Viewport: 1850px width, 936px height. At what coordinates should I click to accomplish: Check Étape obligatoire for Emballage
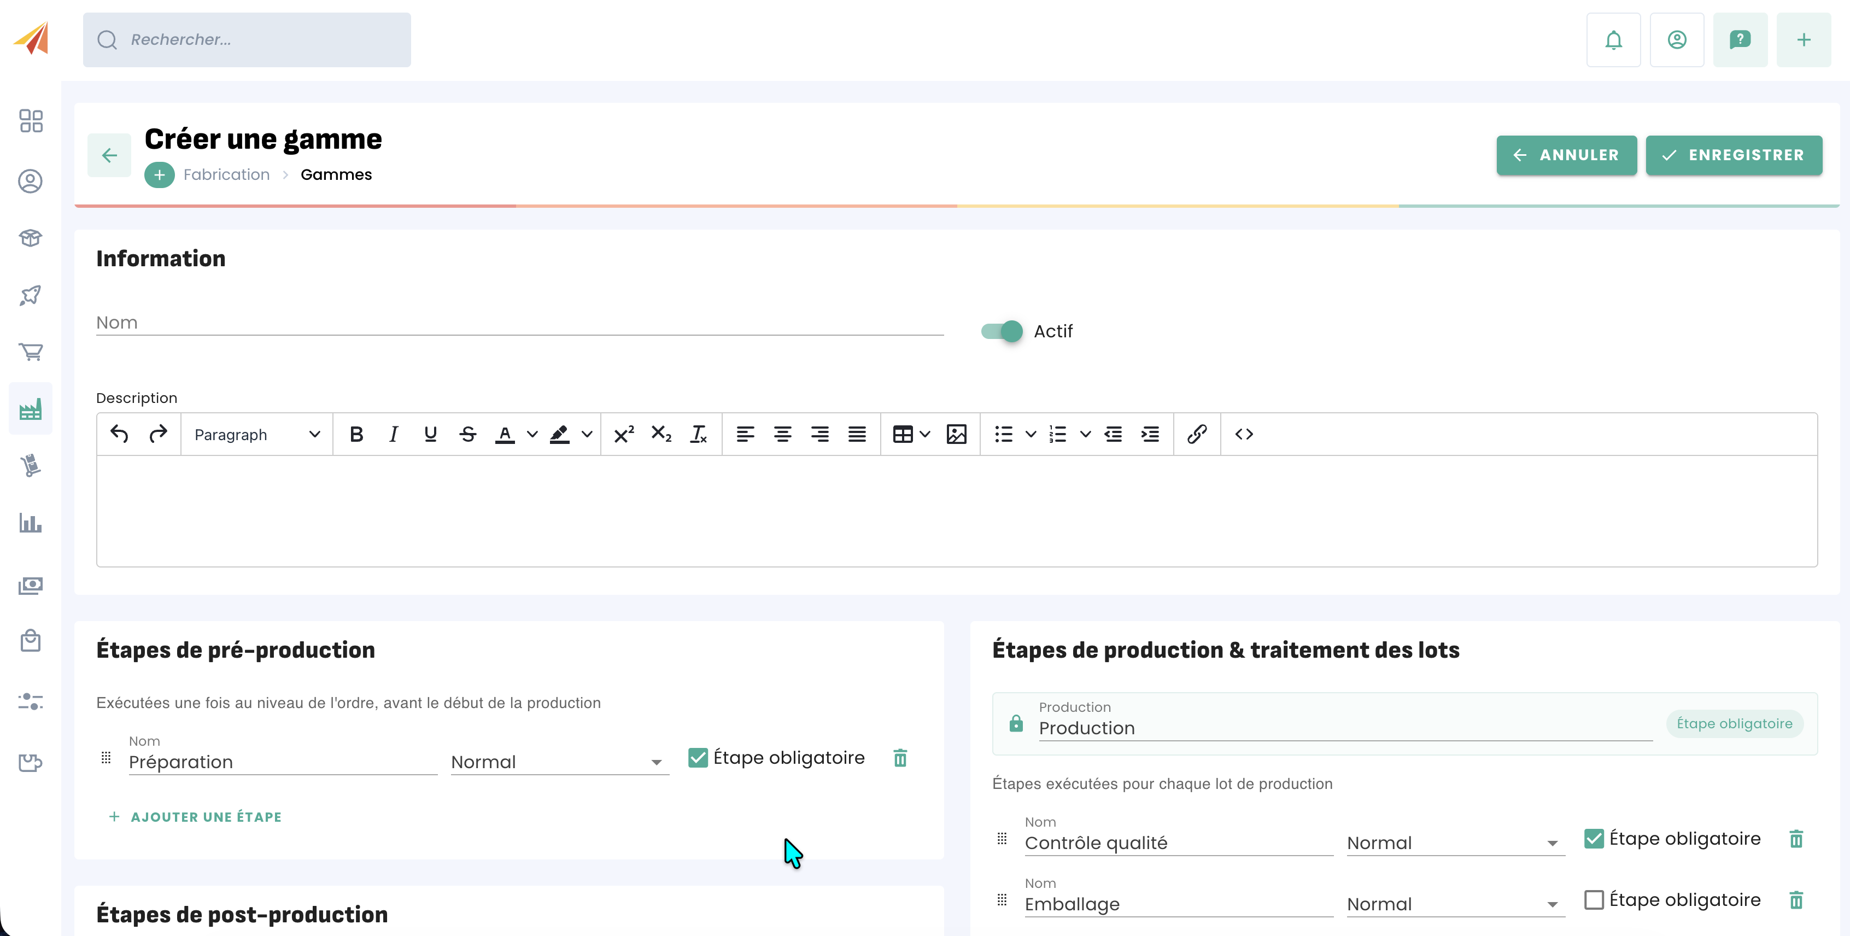point(1594,899)
